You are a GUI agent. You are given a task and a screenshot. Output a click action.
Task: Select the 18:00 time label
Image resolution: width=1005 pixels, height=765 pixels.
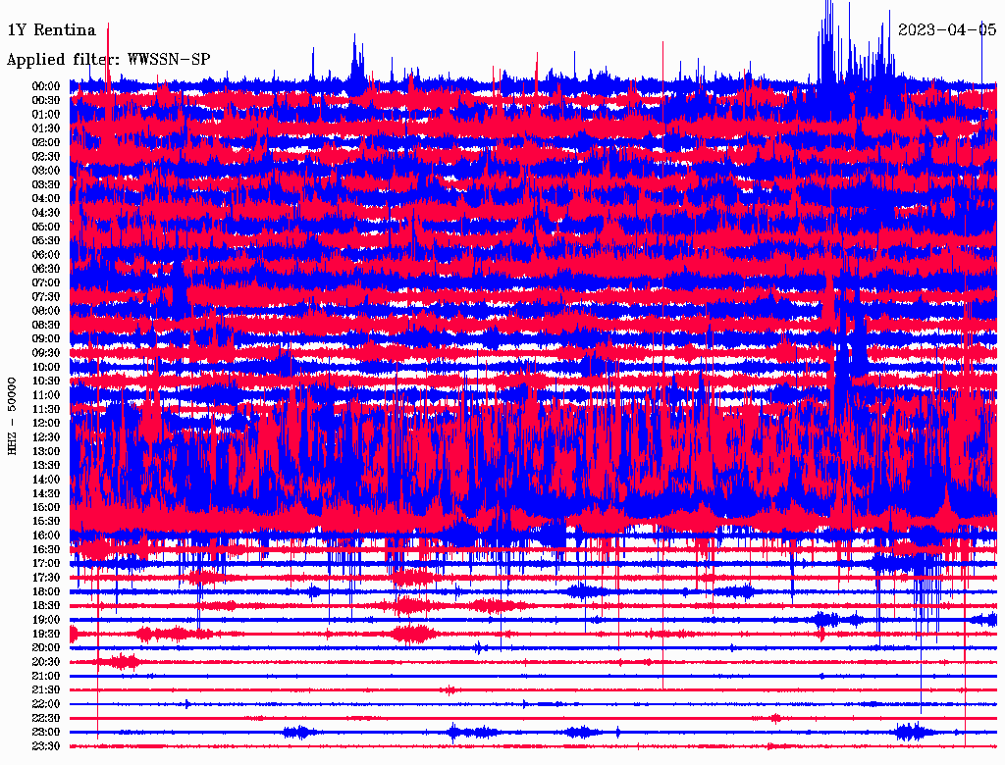[x=46, y=592]
